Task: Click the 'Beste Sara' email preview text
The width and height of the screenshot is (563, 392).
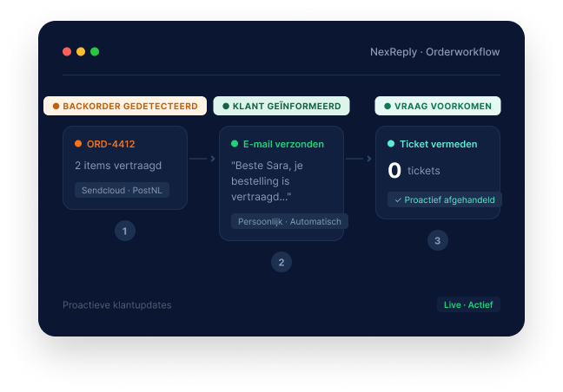Action: tap(267, 181)
